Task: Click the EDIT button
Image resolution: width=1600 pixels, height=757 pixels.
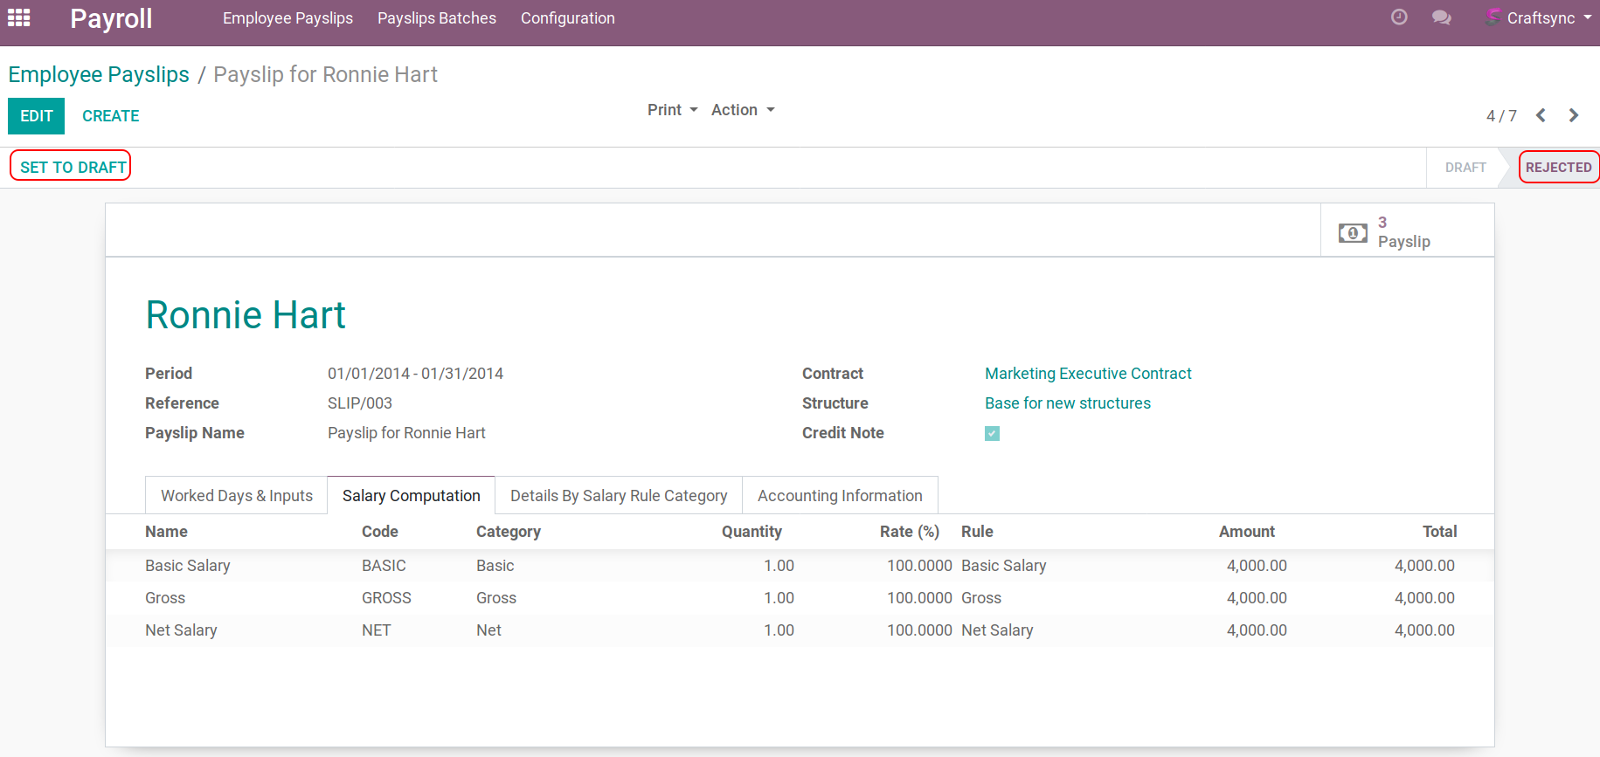Action: 37,116
